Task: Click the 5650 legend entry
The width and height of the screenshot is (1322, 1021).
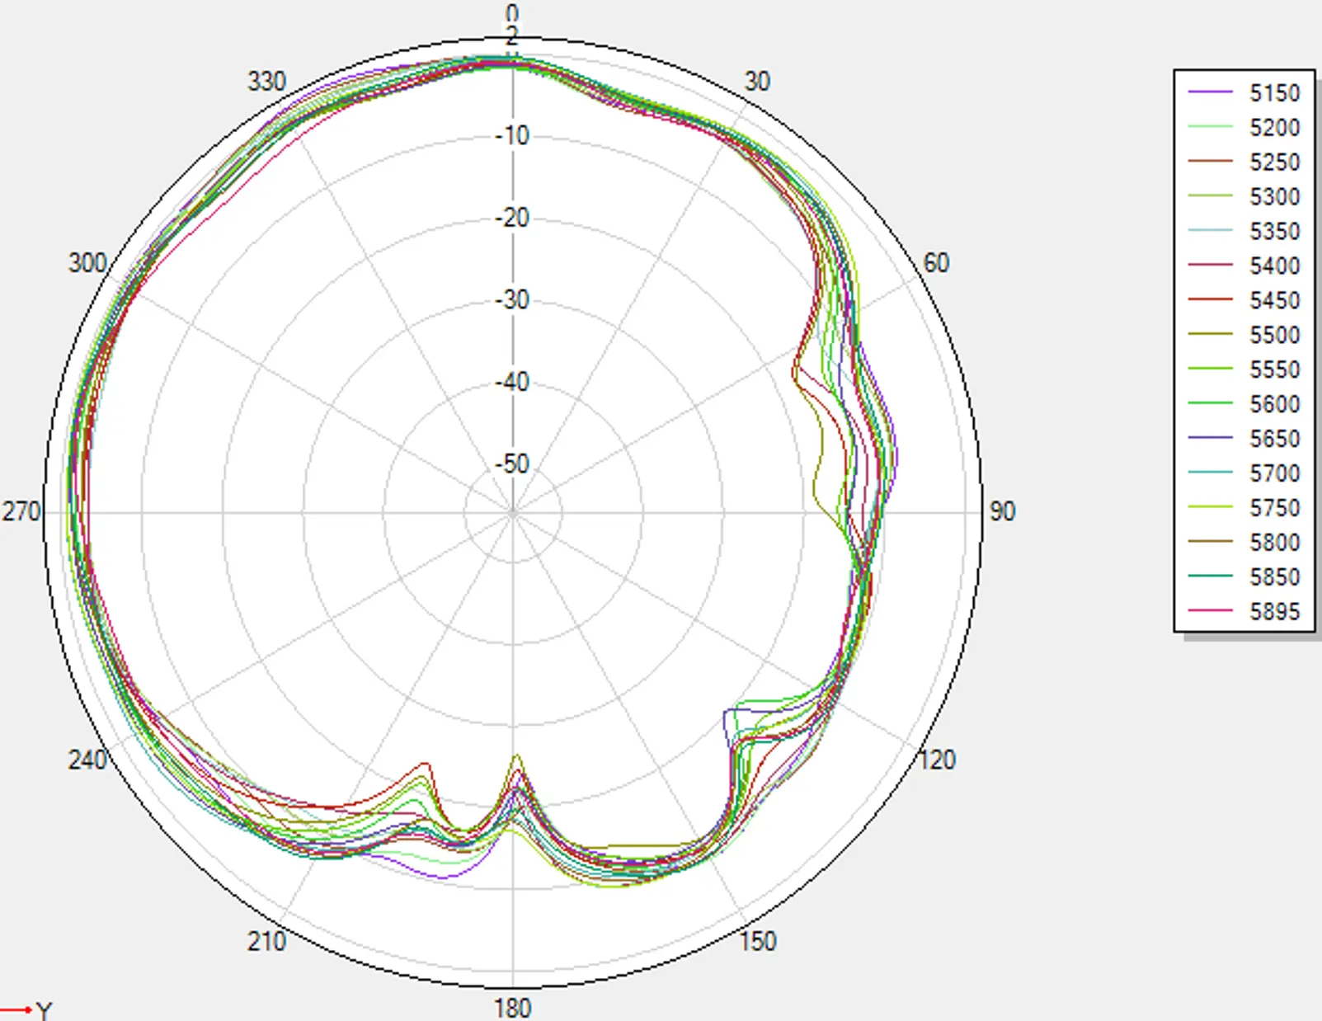Action: click(1244, 439)
